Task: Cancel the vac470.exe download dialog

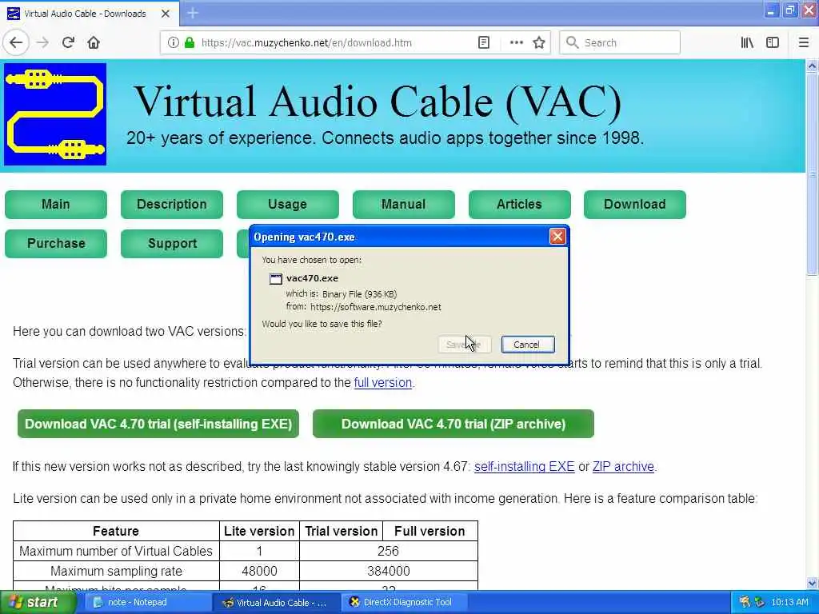Action: point(528,345)
